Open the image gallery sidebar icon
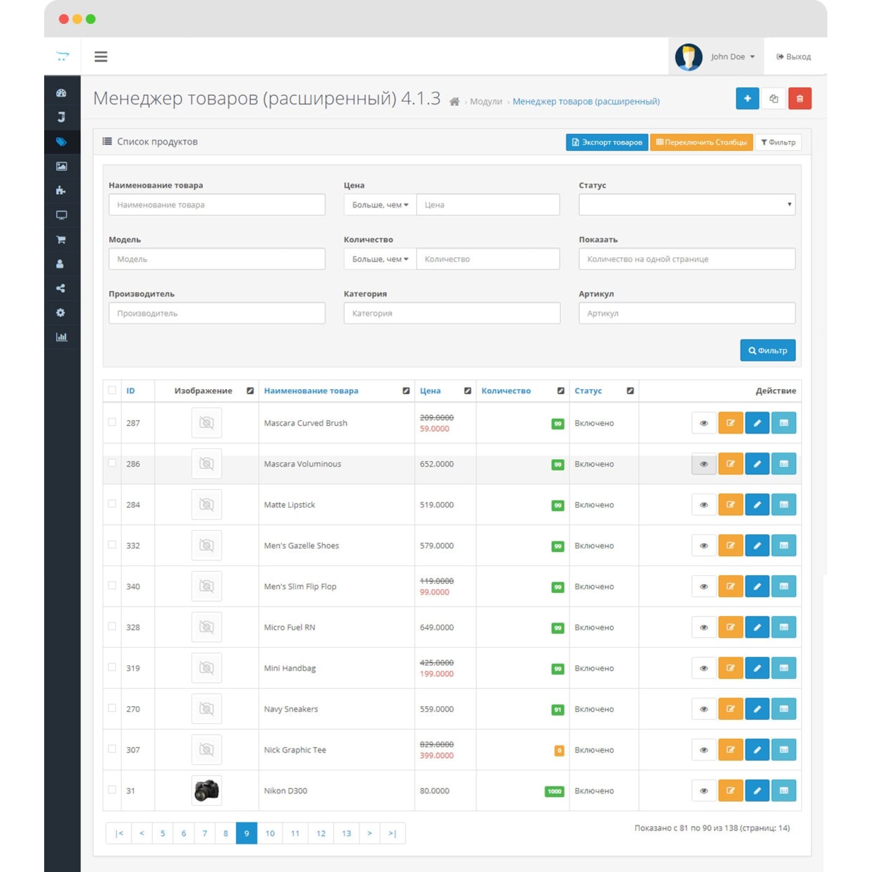 (x=61, y=166)
